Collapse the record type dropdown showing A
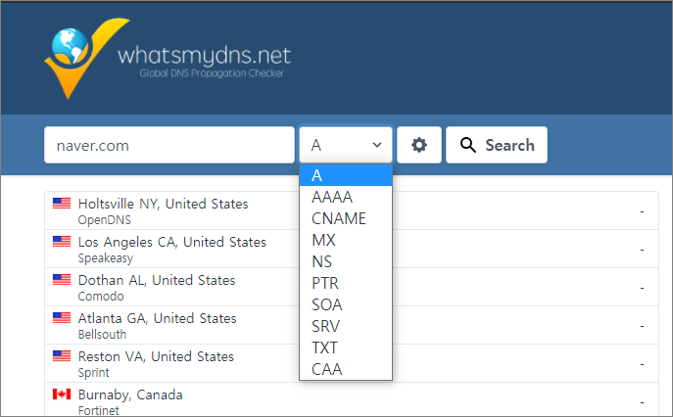The height and width of the screenshot is (417, 673). pos(346,145)
